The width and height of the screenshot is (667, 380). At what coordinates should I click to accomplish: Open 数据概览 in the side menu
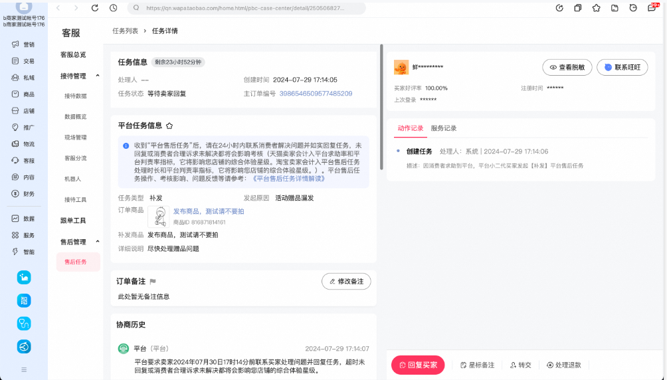point(75,116)
